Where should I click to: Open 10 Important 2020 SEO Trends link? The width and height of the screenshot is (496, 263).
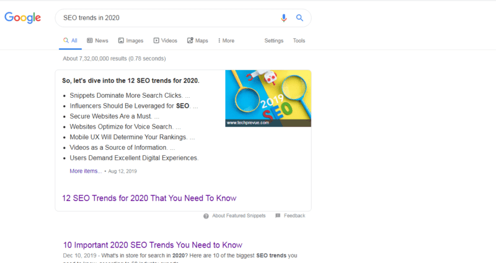[153, 245]
